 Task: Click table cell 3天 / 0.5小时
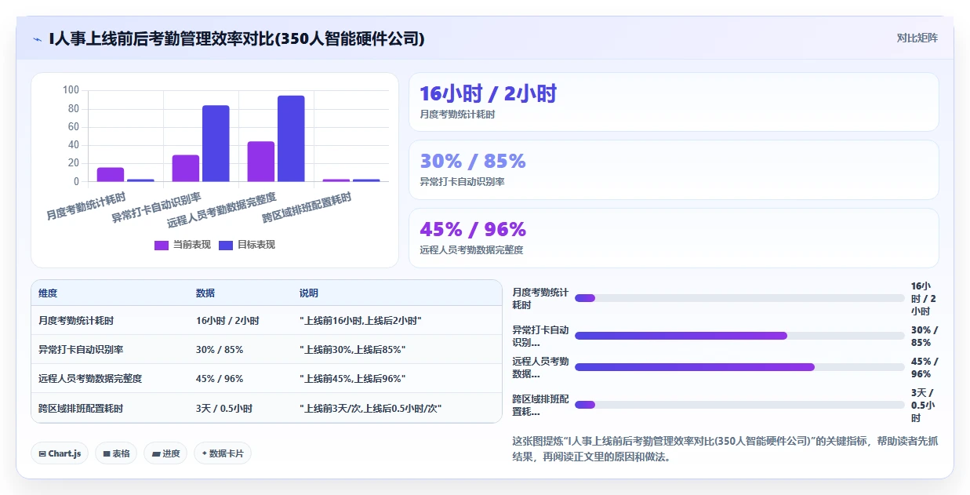pos(224,408)
